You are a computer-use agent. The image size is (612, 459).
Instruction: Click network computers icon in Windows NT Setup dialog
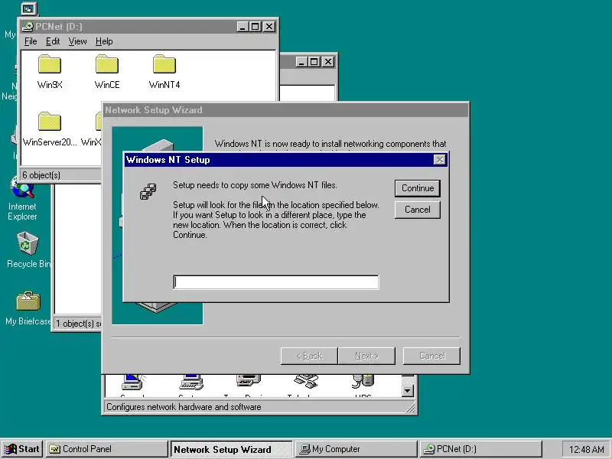pyautogui.click(x=148, y=192)
